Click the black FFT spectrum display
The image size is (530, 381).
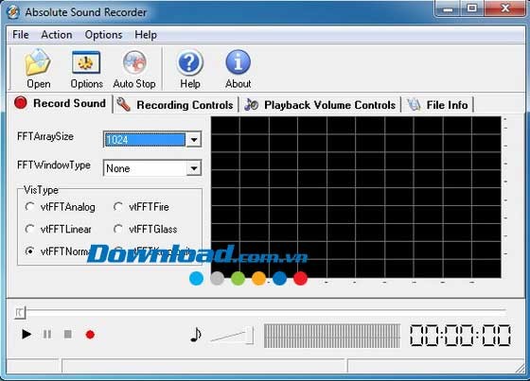click(356, 198)
